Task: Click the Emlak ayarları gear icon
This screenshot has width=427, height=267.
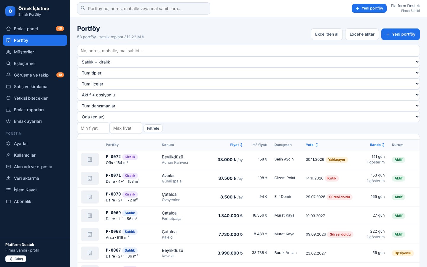Action: 9,121
